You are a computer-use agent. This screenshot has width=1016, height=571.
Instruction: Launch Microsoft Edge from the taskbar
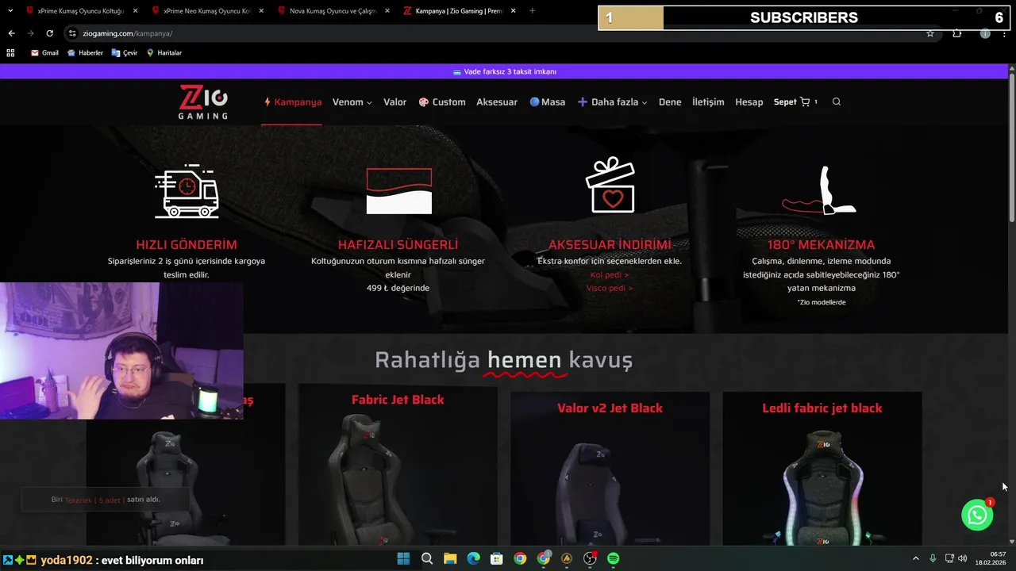click(x=473, y=558)
